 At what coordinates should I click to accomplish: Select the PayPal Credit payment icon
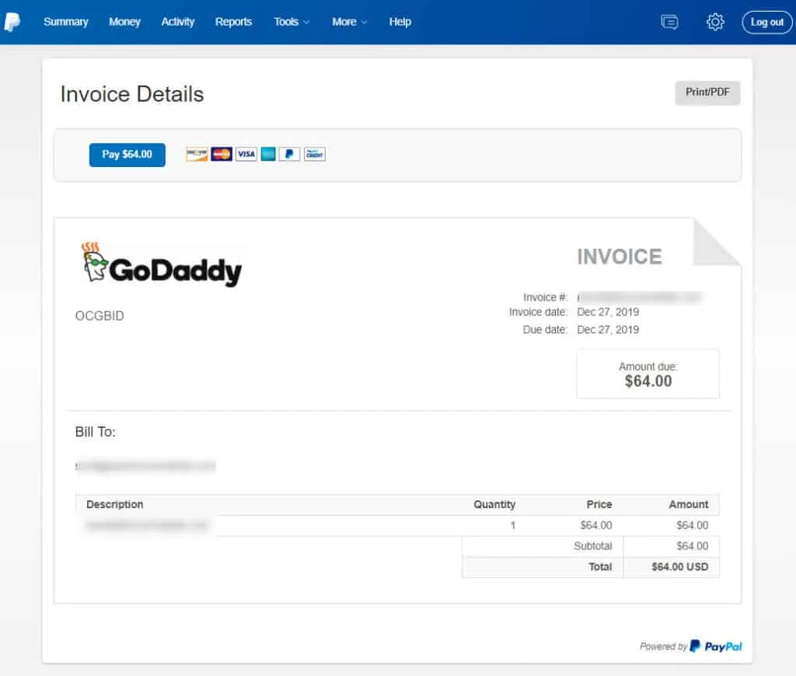click(313, 154)
